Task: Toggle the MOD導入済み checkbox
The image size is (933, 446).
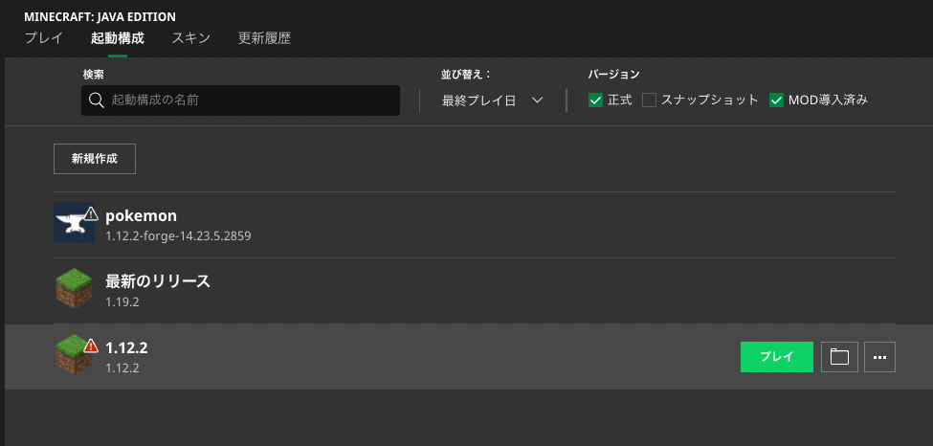Action: (776, 100)
